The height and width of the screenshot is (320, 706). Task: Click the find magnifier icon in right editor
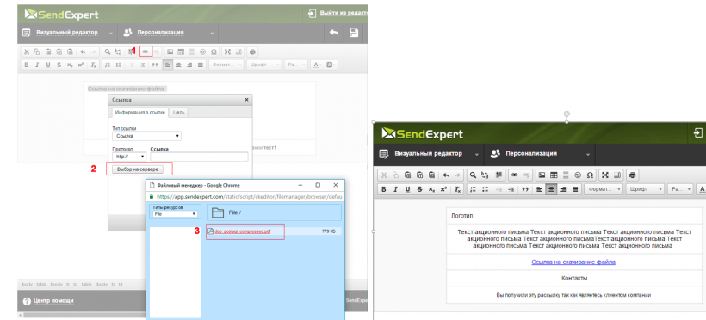(473, 175)
